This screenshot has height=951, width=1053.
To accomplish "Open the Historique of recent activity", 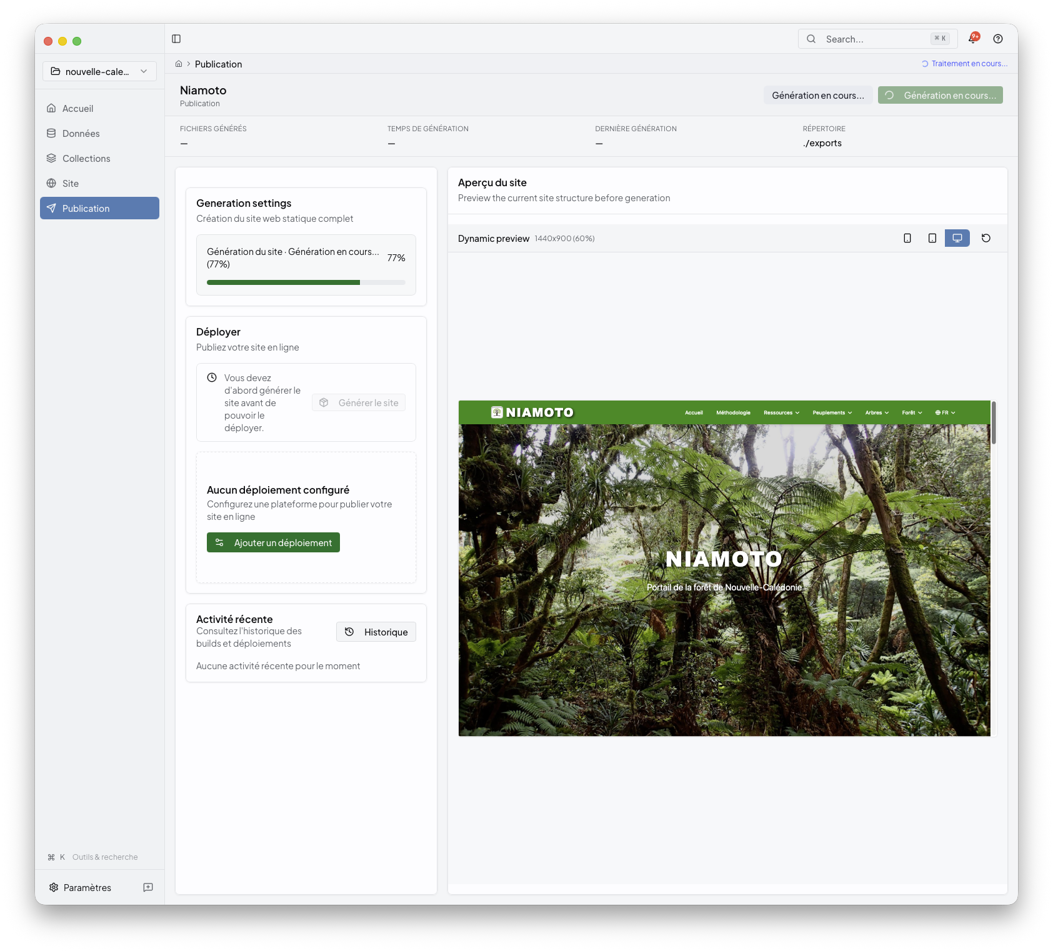I will 376,632.
